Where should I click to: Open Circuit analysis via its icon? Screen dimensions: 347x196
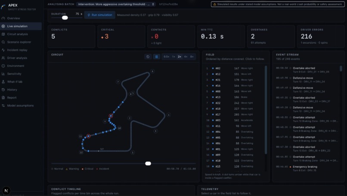click(3, 34)
